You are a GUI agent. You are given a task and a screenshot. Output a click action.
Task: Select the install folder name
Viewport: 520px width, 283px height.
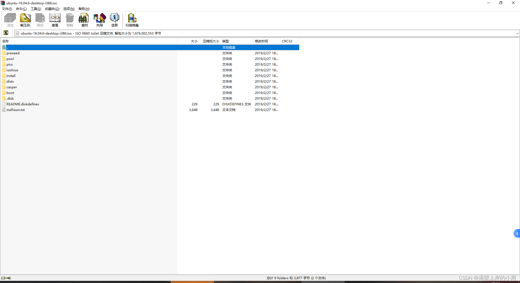11,76
